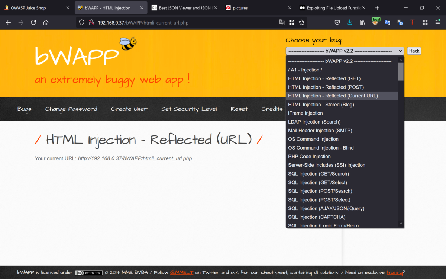Open the Credits page
The image size is (446, 279).
(272, 109)
